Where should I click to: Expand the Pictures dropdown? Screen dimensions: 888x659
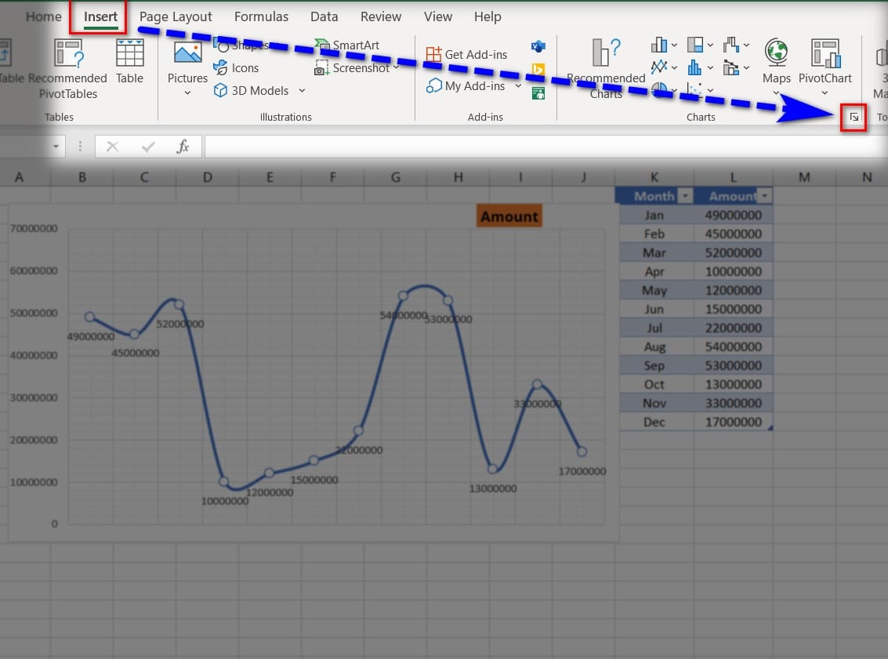pos(187,93)
